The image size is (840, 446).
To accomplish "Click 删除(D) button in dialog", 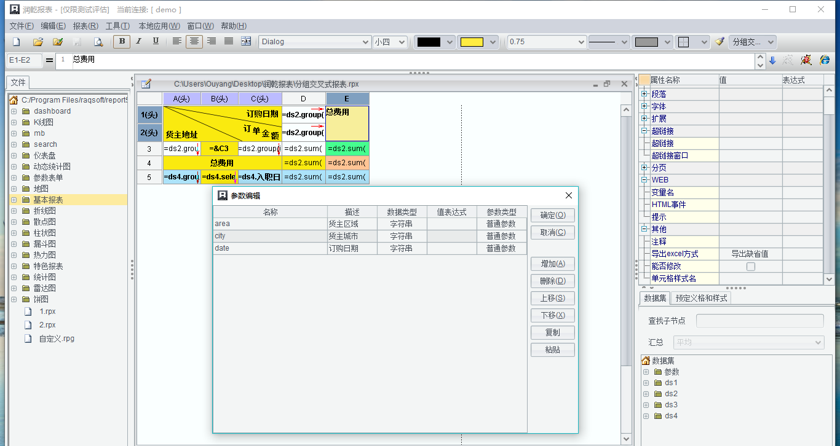I will (x=553, y=281).
